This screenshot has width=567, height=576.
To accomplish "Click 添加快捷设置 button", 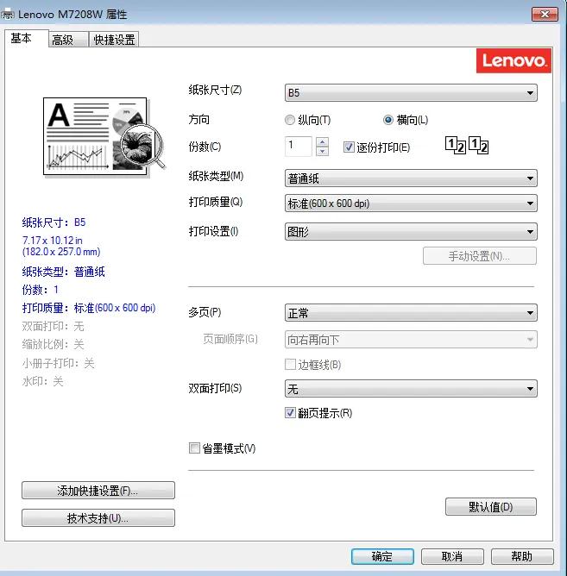I will coord(98,491).
